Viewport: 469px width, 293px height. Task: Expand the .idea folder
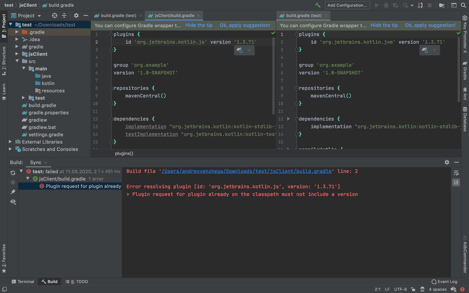[17, 39]
